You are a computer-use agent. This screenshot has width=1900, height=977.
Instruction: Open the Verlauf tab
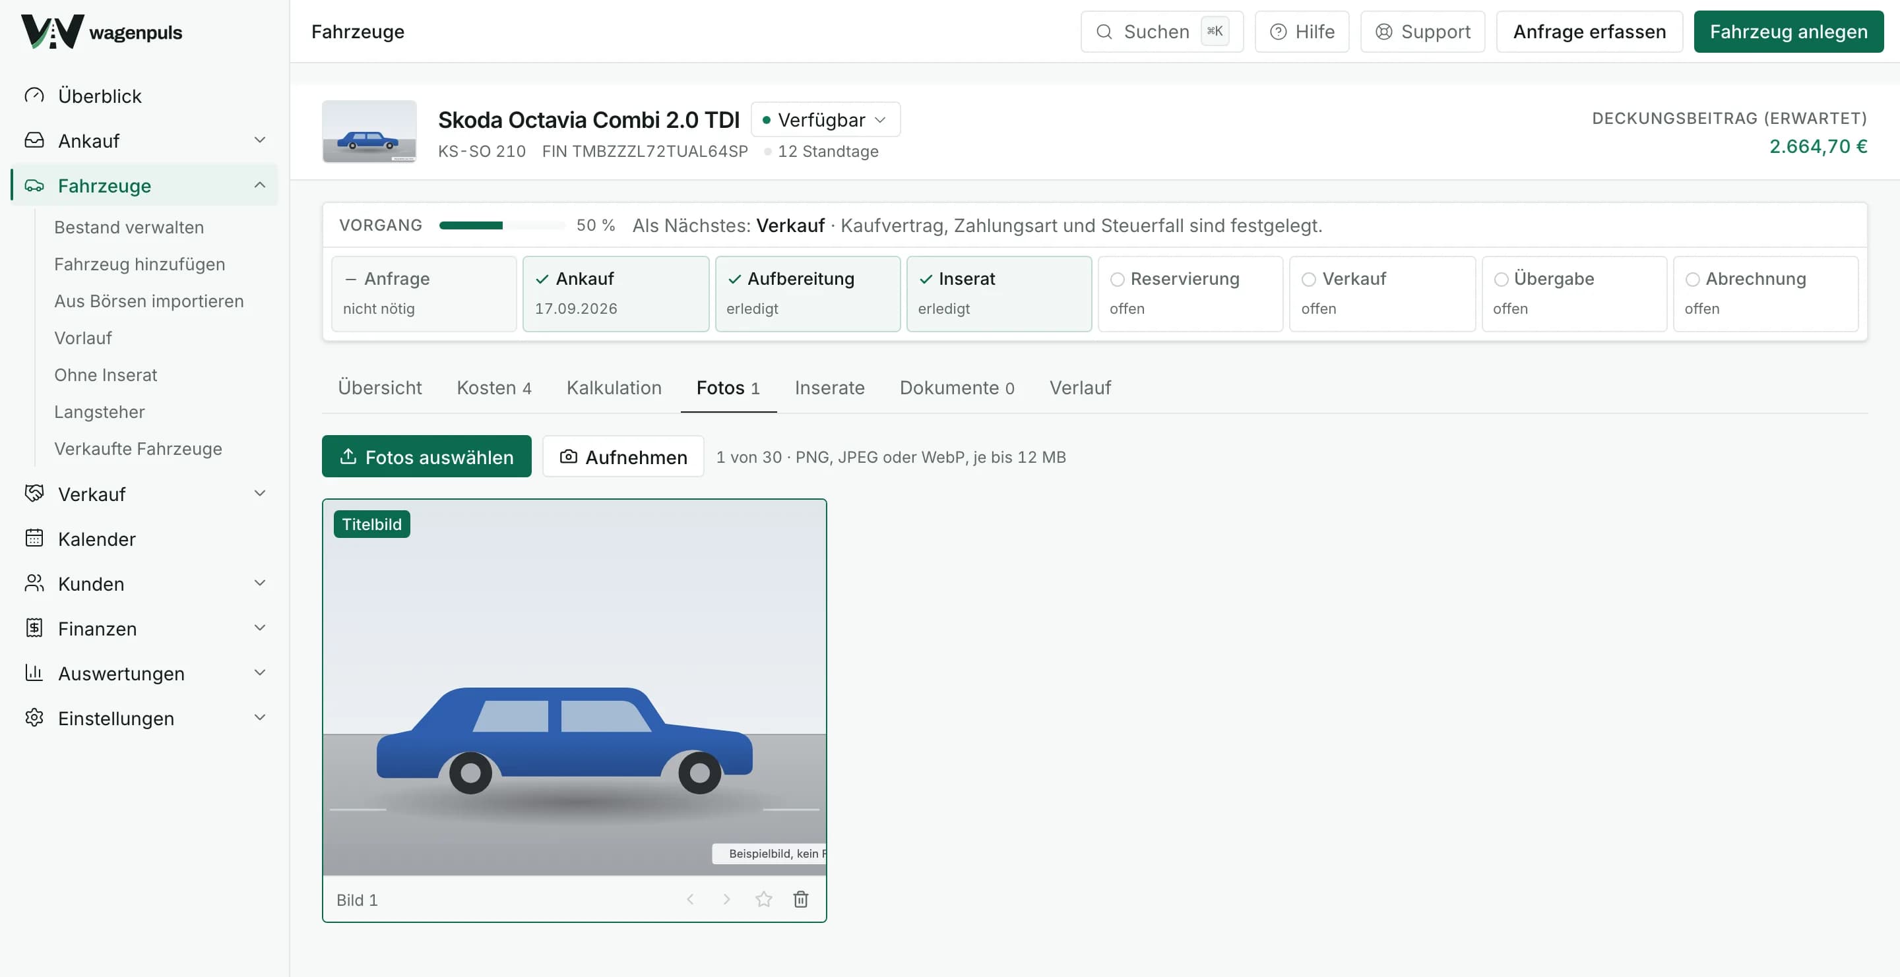pos(1080,388)
